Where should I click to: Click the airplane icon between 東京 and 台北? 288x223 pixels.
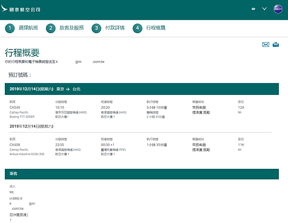coord(68,89)
